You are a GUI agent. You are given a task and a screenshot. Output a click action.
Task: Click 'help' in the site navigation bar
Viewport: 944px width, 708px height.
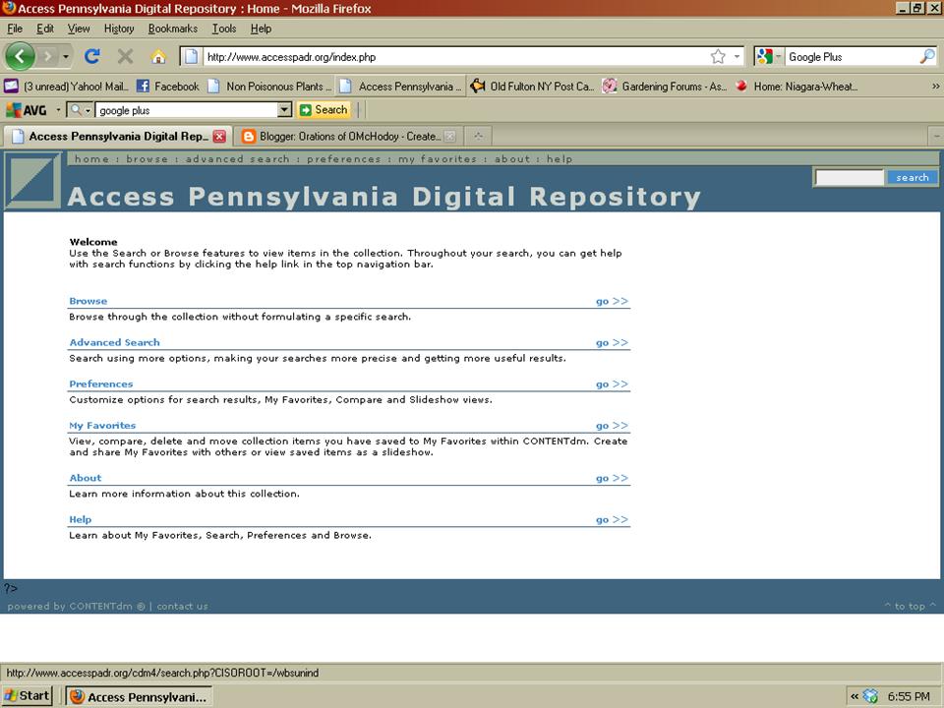[x=560, y=159]
